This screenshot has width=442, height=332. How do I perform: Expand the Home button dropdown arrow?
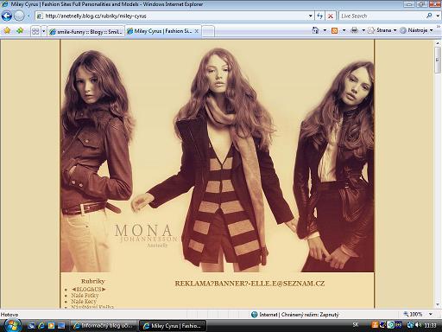pyautogui.click(x=325, y=30)
